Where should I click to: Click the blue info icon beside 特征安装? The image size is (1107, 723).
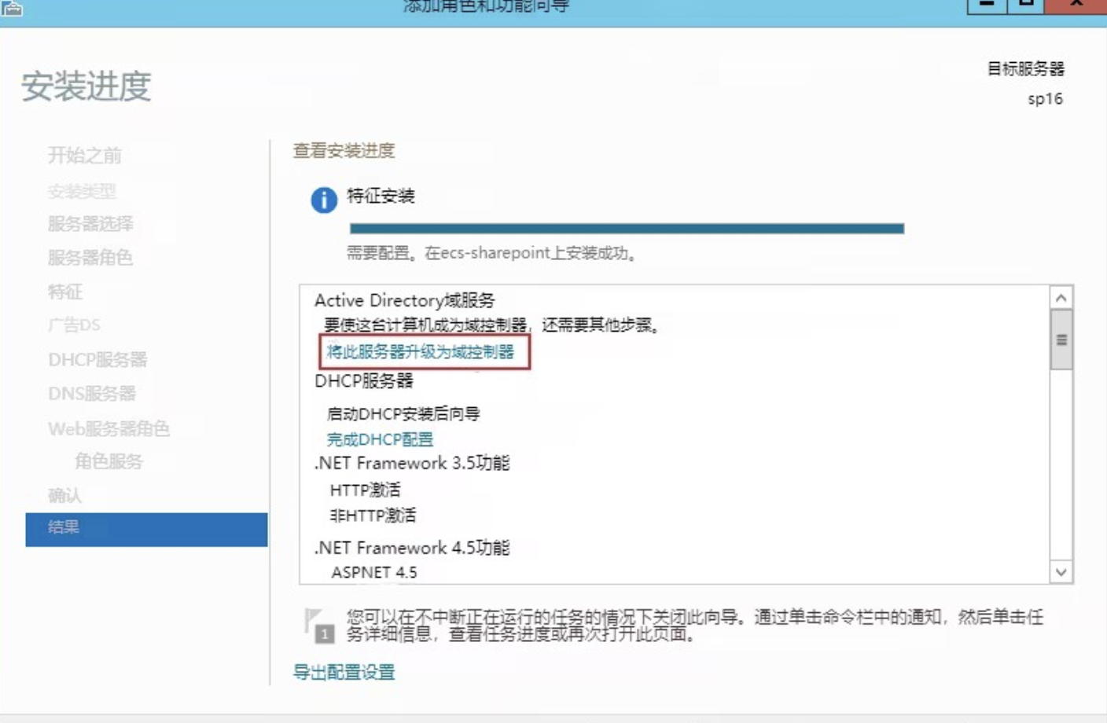click(323, 200)
